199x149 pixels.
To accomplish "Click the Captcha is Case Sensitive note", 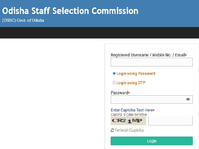I will [129, 115].
